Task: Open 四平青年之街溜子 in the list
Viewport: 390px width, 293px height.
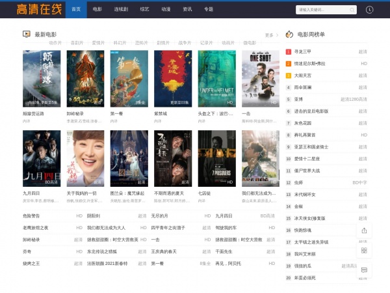Action: (x=168, y=228)
